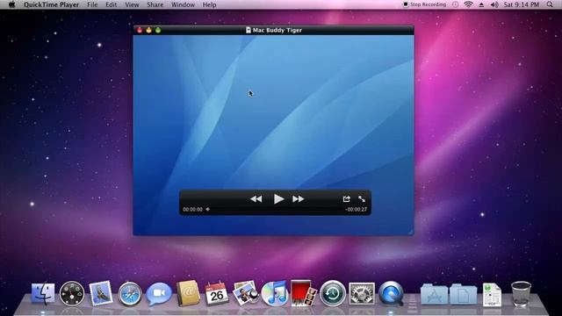562x316 pixels.
Task: Open Time Machine from the Dock
Action: click(333, 294)
